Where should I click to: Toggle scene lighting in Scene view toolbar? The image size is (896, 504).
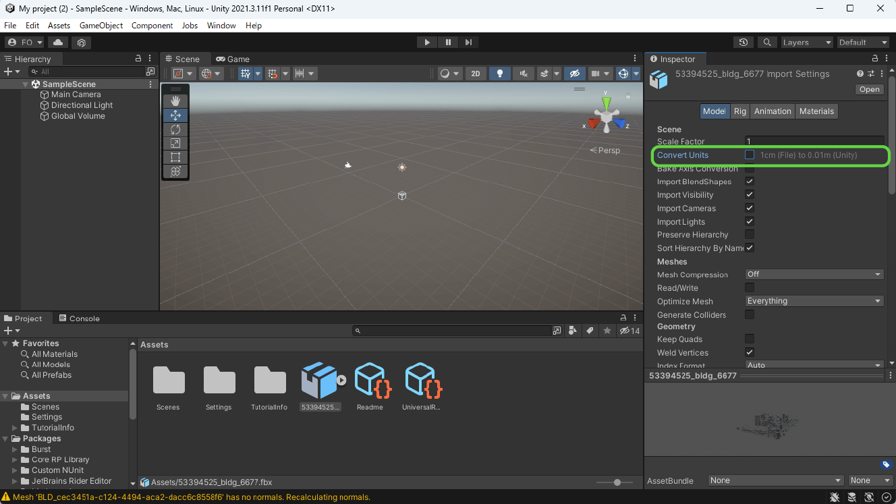point(499,73)
